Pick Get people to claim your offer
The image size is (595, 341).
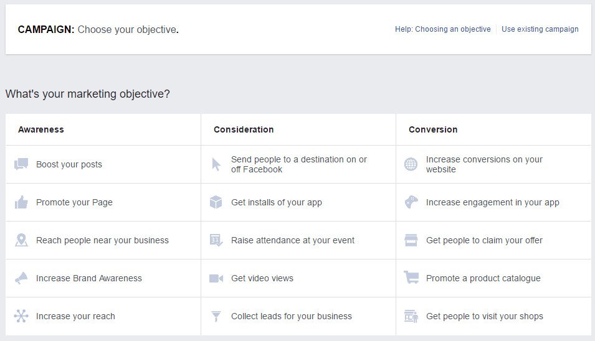coord(493,240)
